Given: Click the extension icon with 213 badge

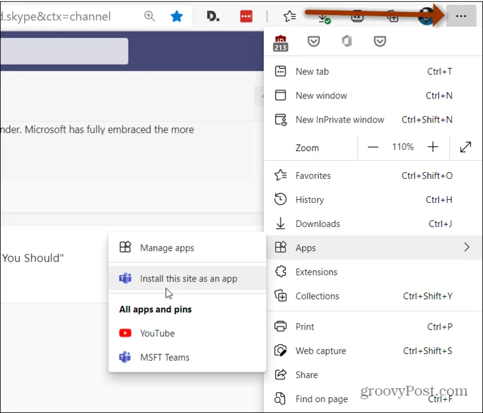Looking at the screenshot, I should [x=280, y=43].
